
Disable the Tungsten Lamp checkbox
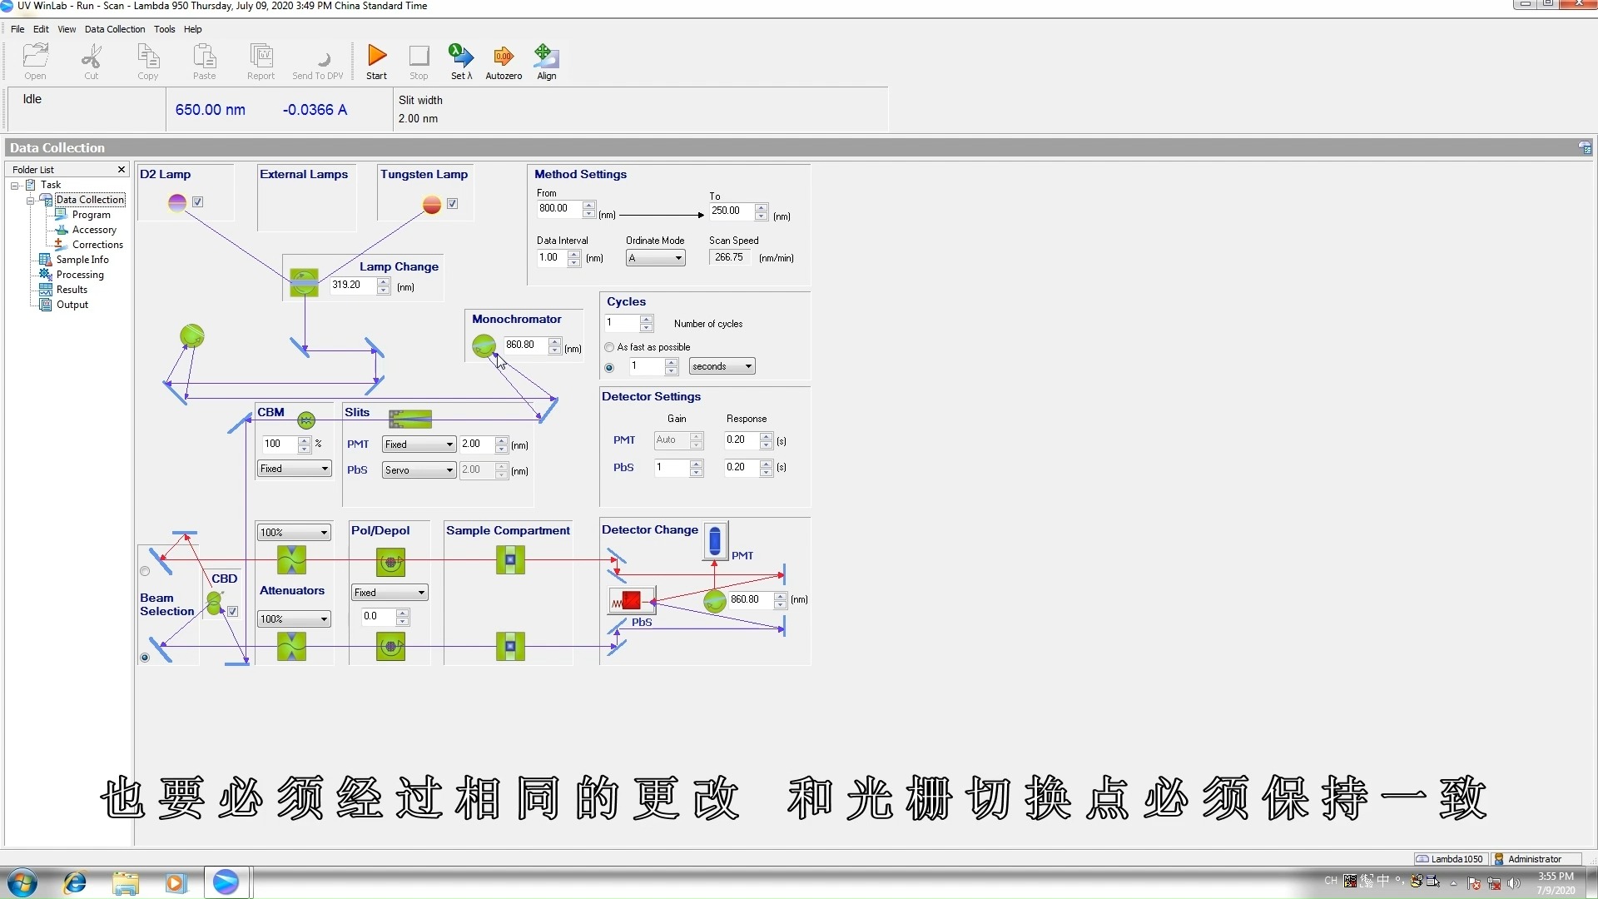(453, 203)
